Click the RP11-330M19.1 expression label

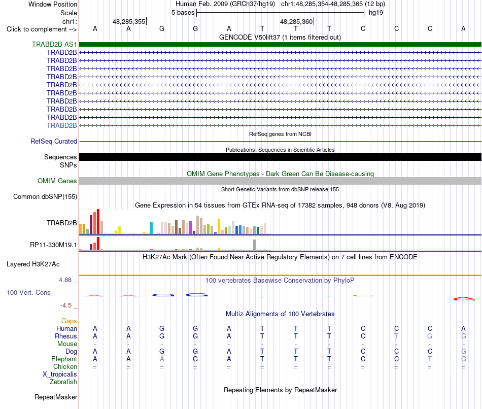53,245
